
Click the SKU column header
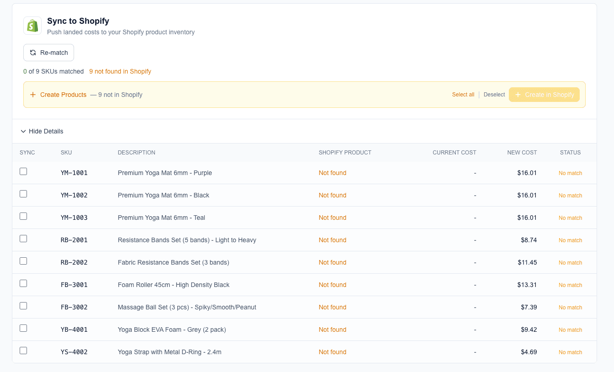click(x=66, y=153)
